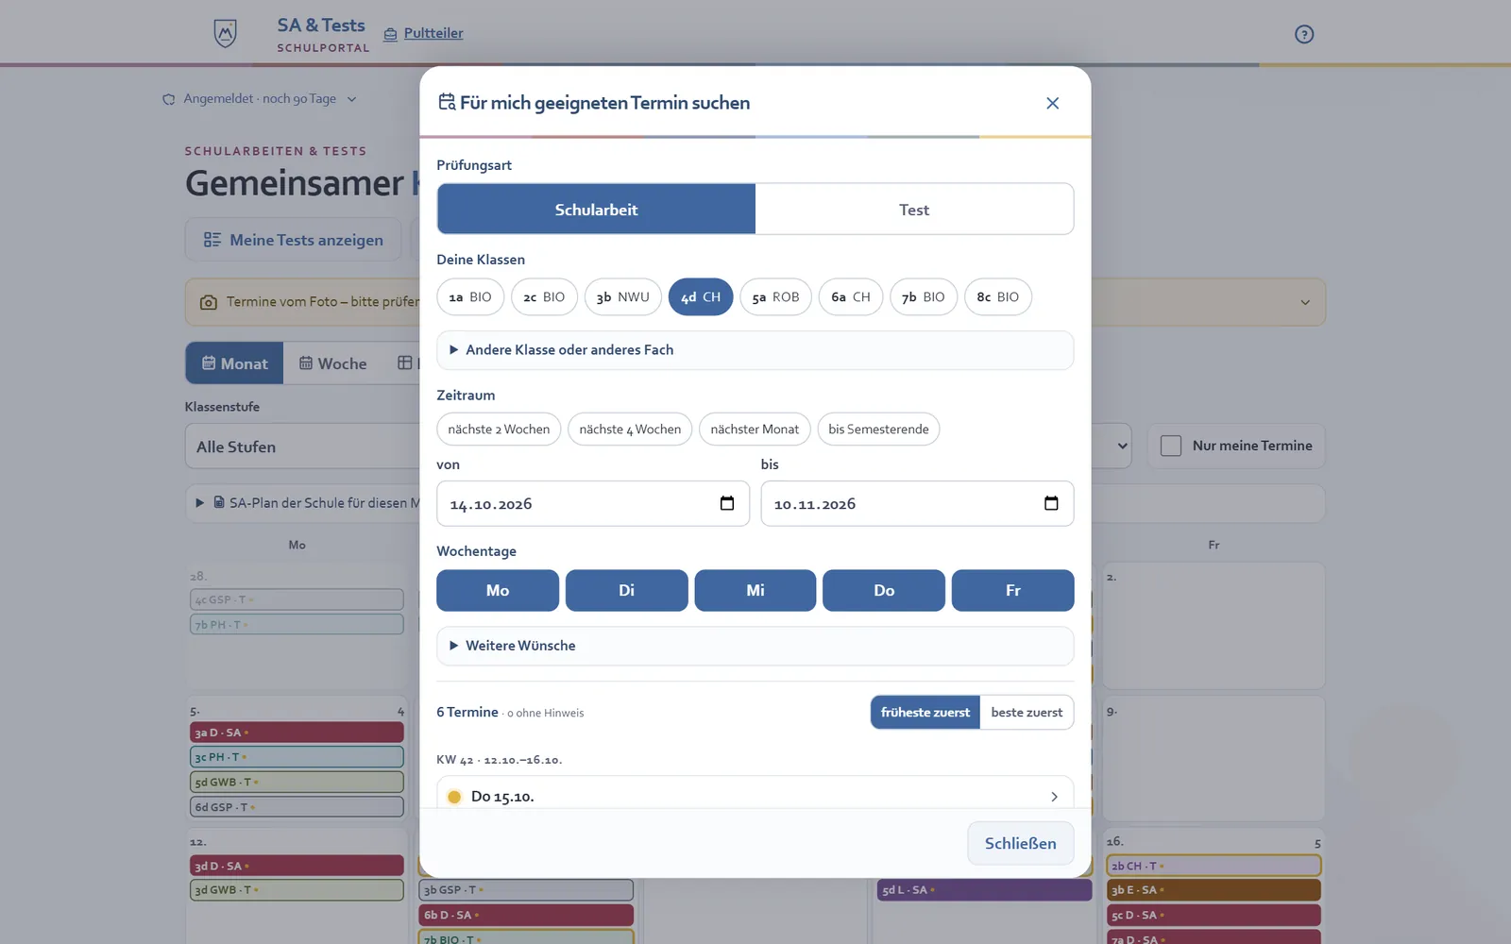Choose nächste 2 Wochen time range
Screen dimensions: 1511x944
click(x=499, y=430)
